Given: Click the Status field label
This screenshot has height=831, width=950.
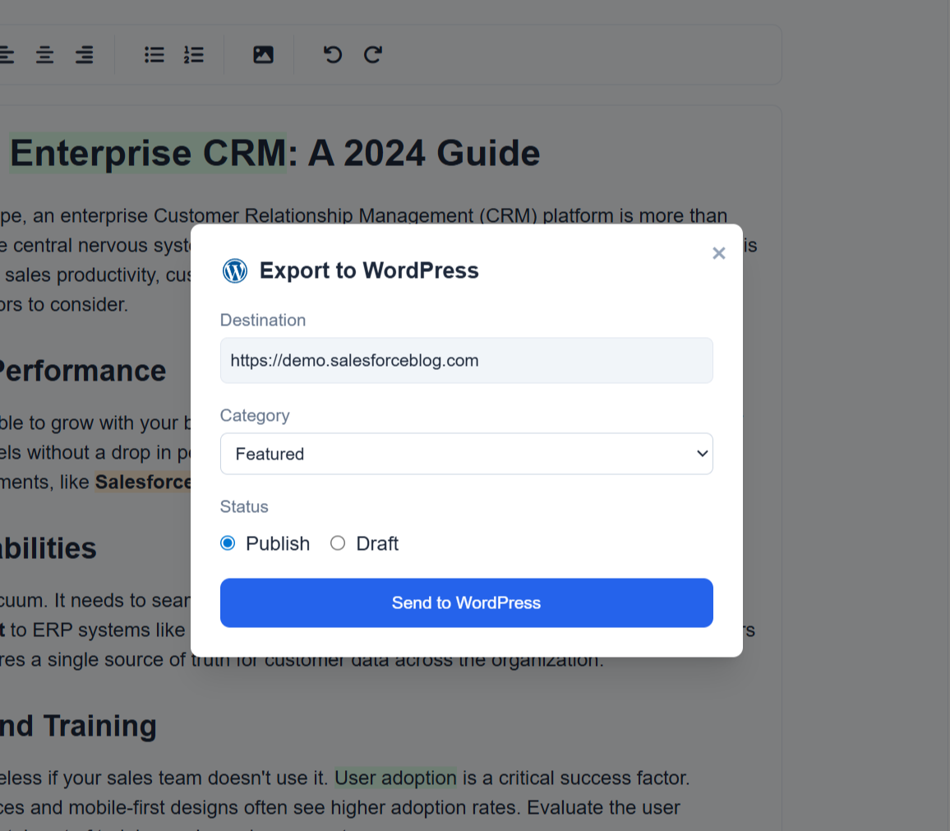Looking at the screenshot, I should click(x=244, y=506).
